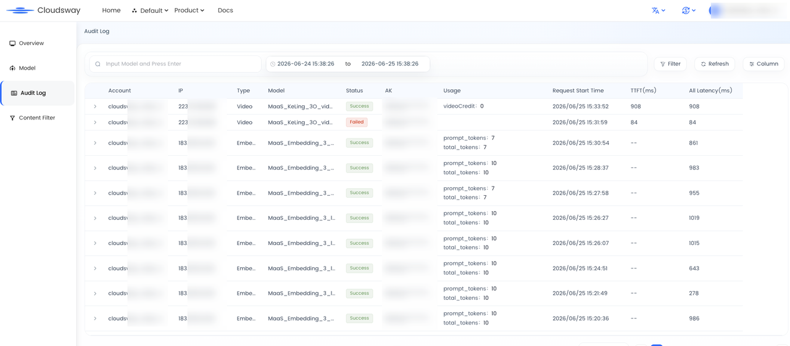Click the clock icon in date range picker

tap(273, 64)
